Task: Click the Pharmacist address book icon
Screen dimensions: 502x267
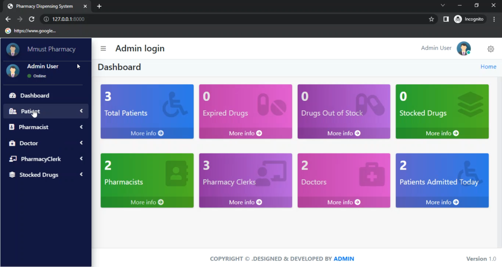Action: click(12, 127)
